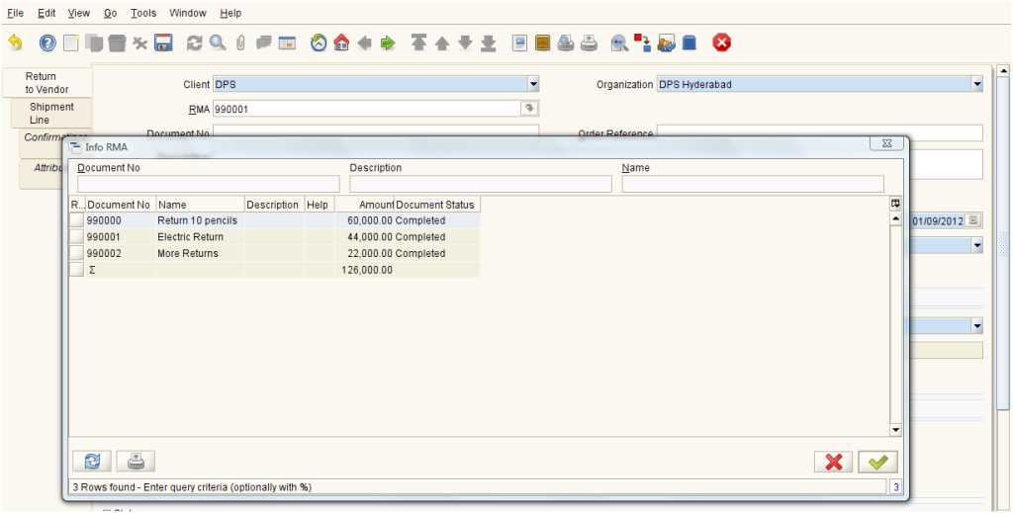Screen dimensions: 1013x513
Task: Select the 44,000.00 amount cell
Action: [364, 237]
